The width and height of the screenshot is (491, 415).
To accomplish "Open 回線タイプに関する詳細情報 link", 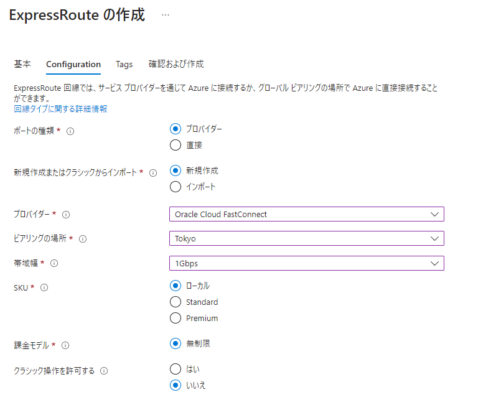I will (60, 109).
